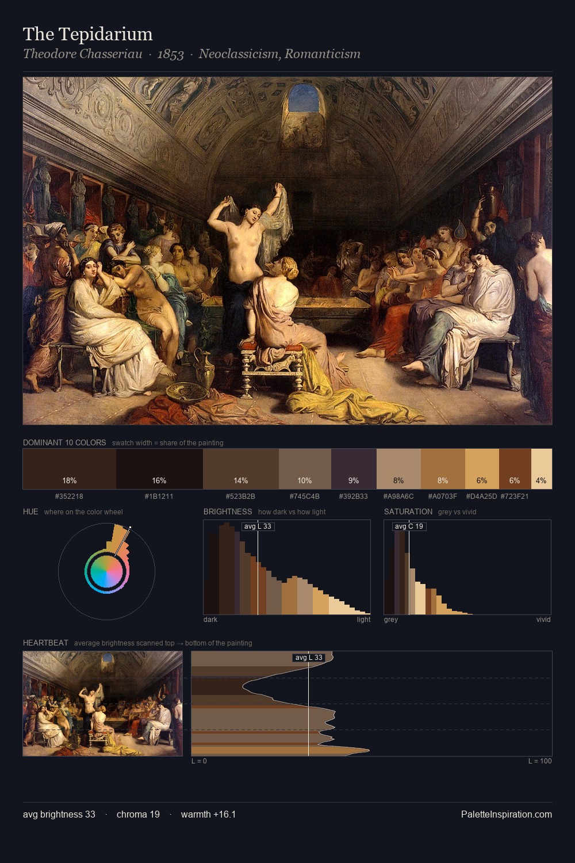Click the hex code #352218

[69, 496]
